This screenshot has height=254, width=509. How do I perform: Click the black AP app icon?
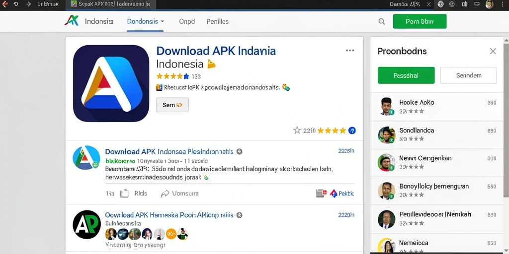point(86,225)
